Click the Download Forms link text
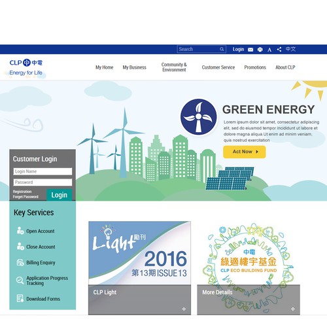The width and height of the screenshot is (327, 327). [43, 299]
